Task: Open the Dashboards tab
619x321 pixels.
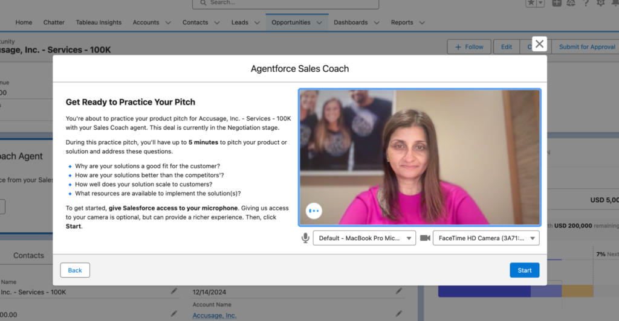Action: 351,22
